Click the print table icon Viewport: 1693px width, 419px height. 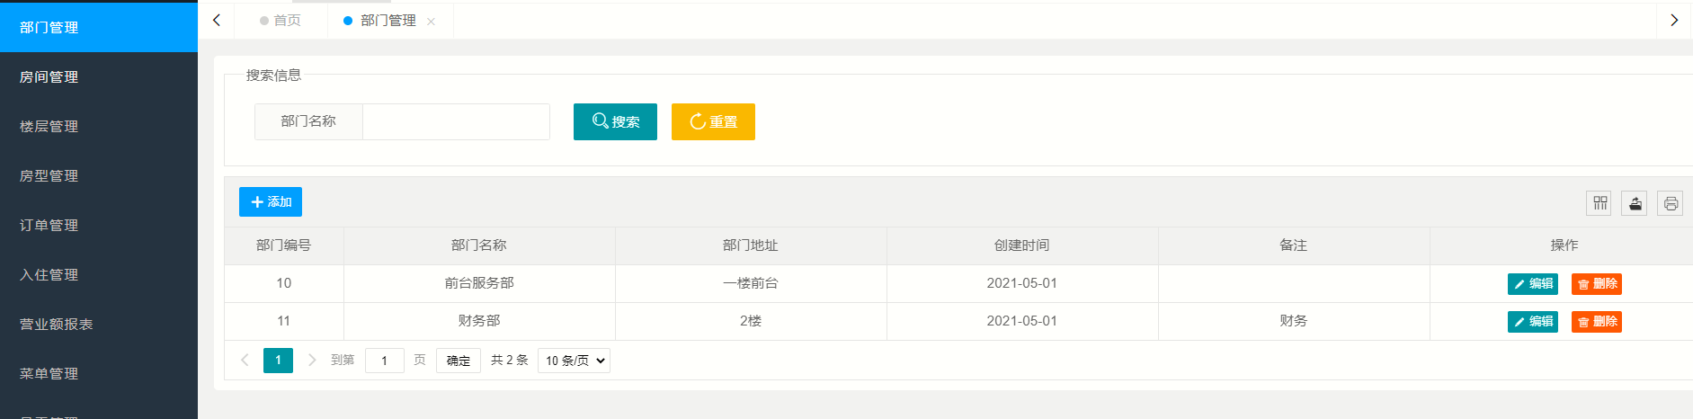pos(1670,203)
